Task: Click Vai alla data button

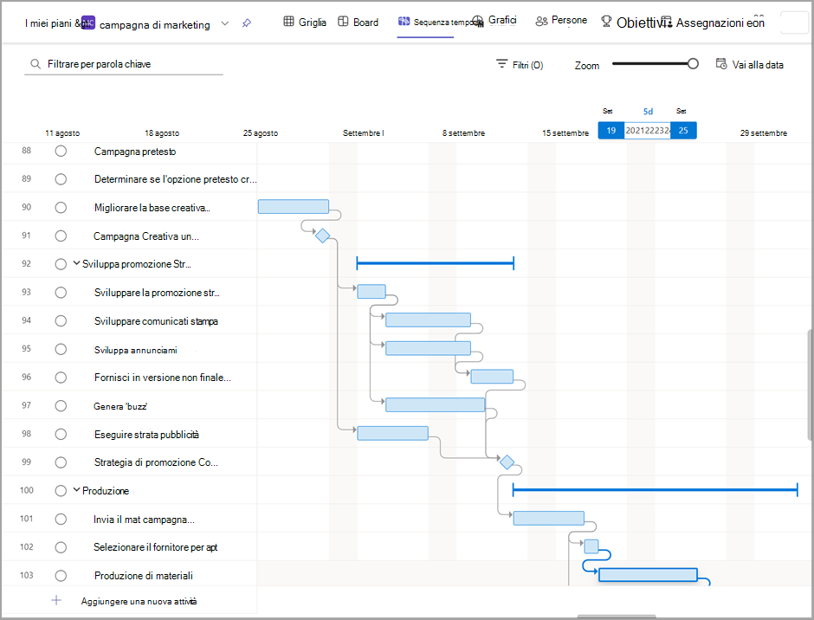Action: pos(750,64)
